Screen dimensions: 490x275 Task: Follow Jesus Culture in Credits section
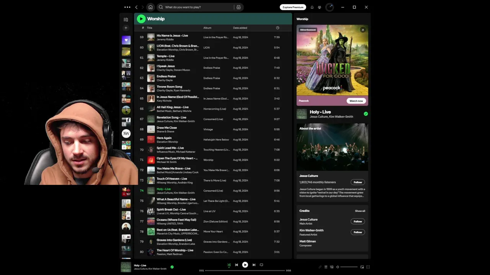point(358,222)
